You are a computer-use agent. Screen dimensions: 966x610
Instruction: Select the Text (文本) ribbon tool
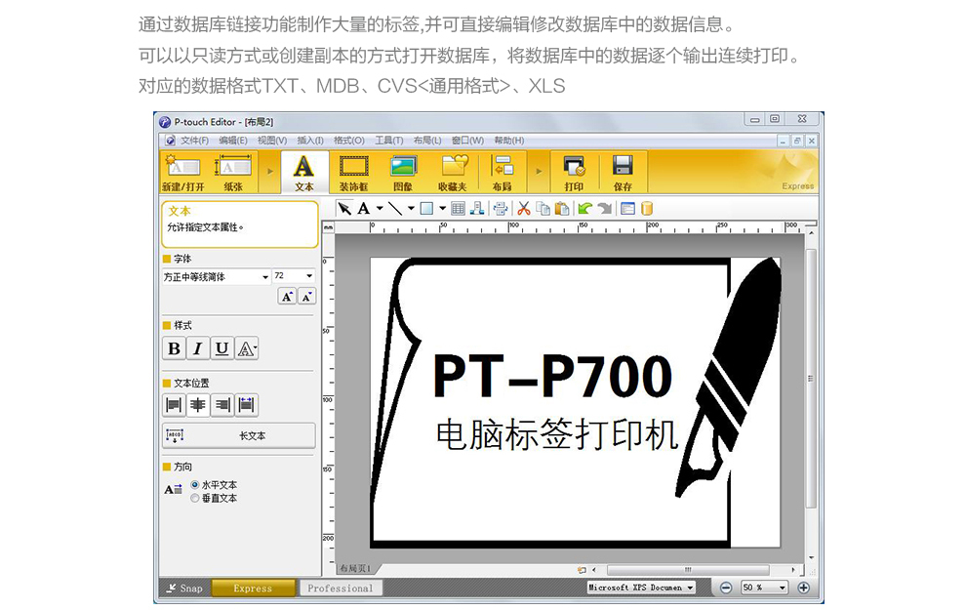pos(303,172)
